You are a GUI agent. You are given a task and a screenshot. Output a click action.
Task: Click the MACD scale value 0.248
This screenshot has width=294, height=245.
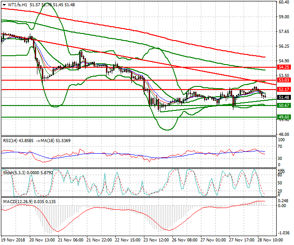point(283,201)
